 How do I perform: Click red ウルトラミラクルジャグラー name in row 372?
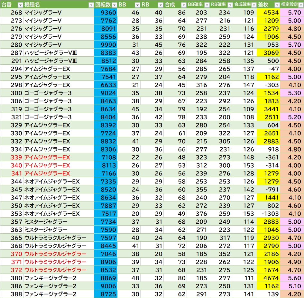point(55,270)
